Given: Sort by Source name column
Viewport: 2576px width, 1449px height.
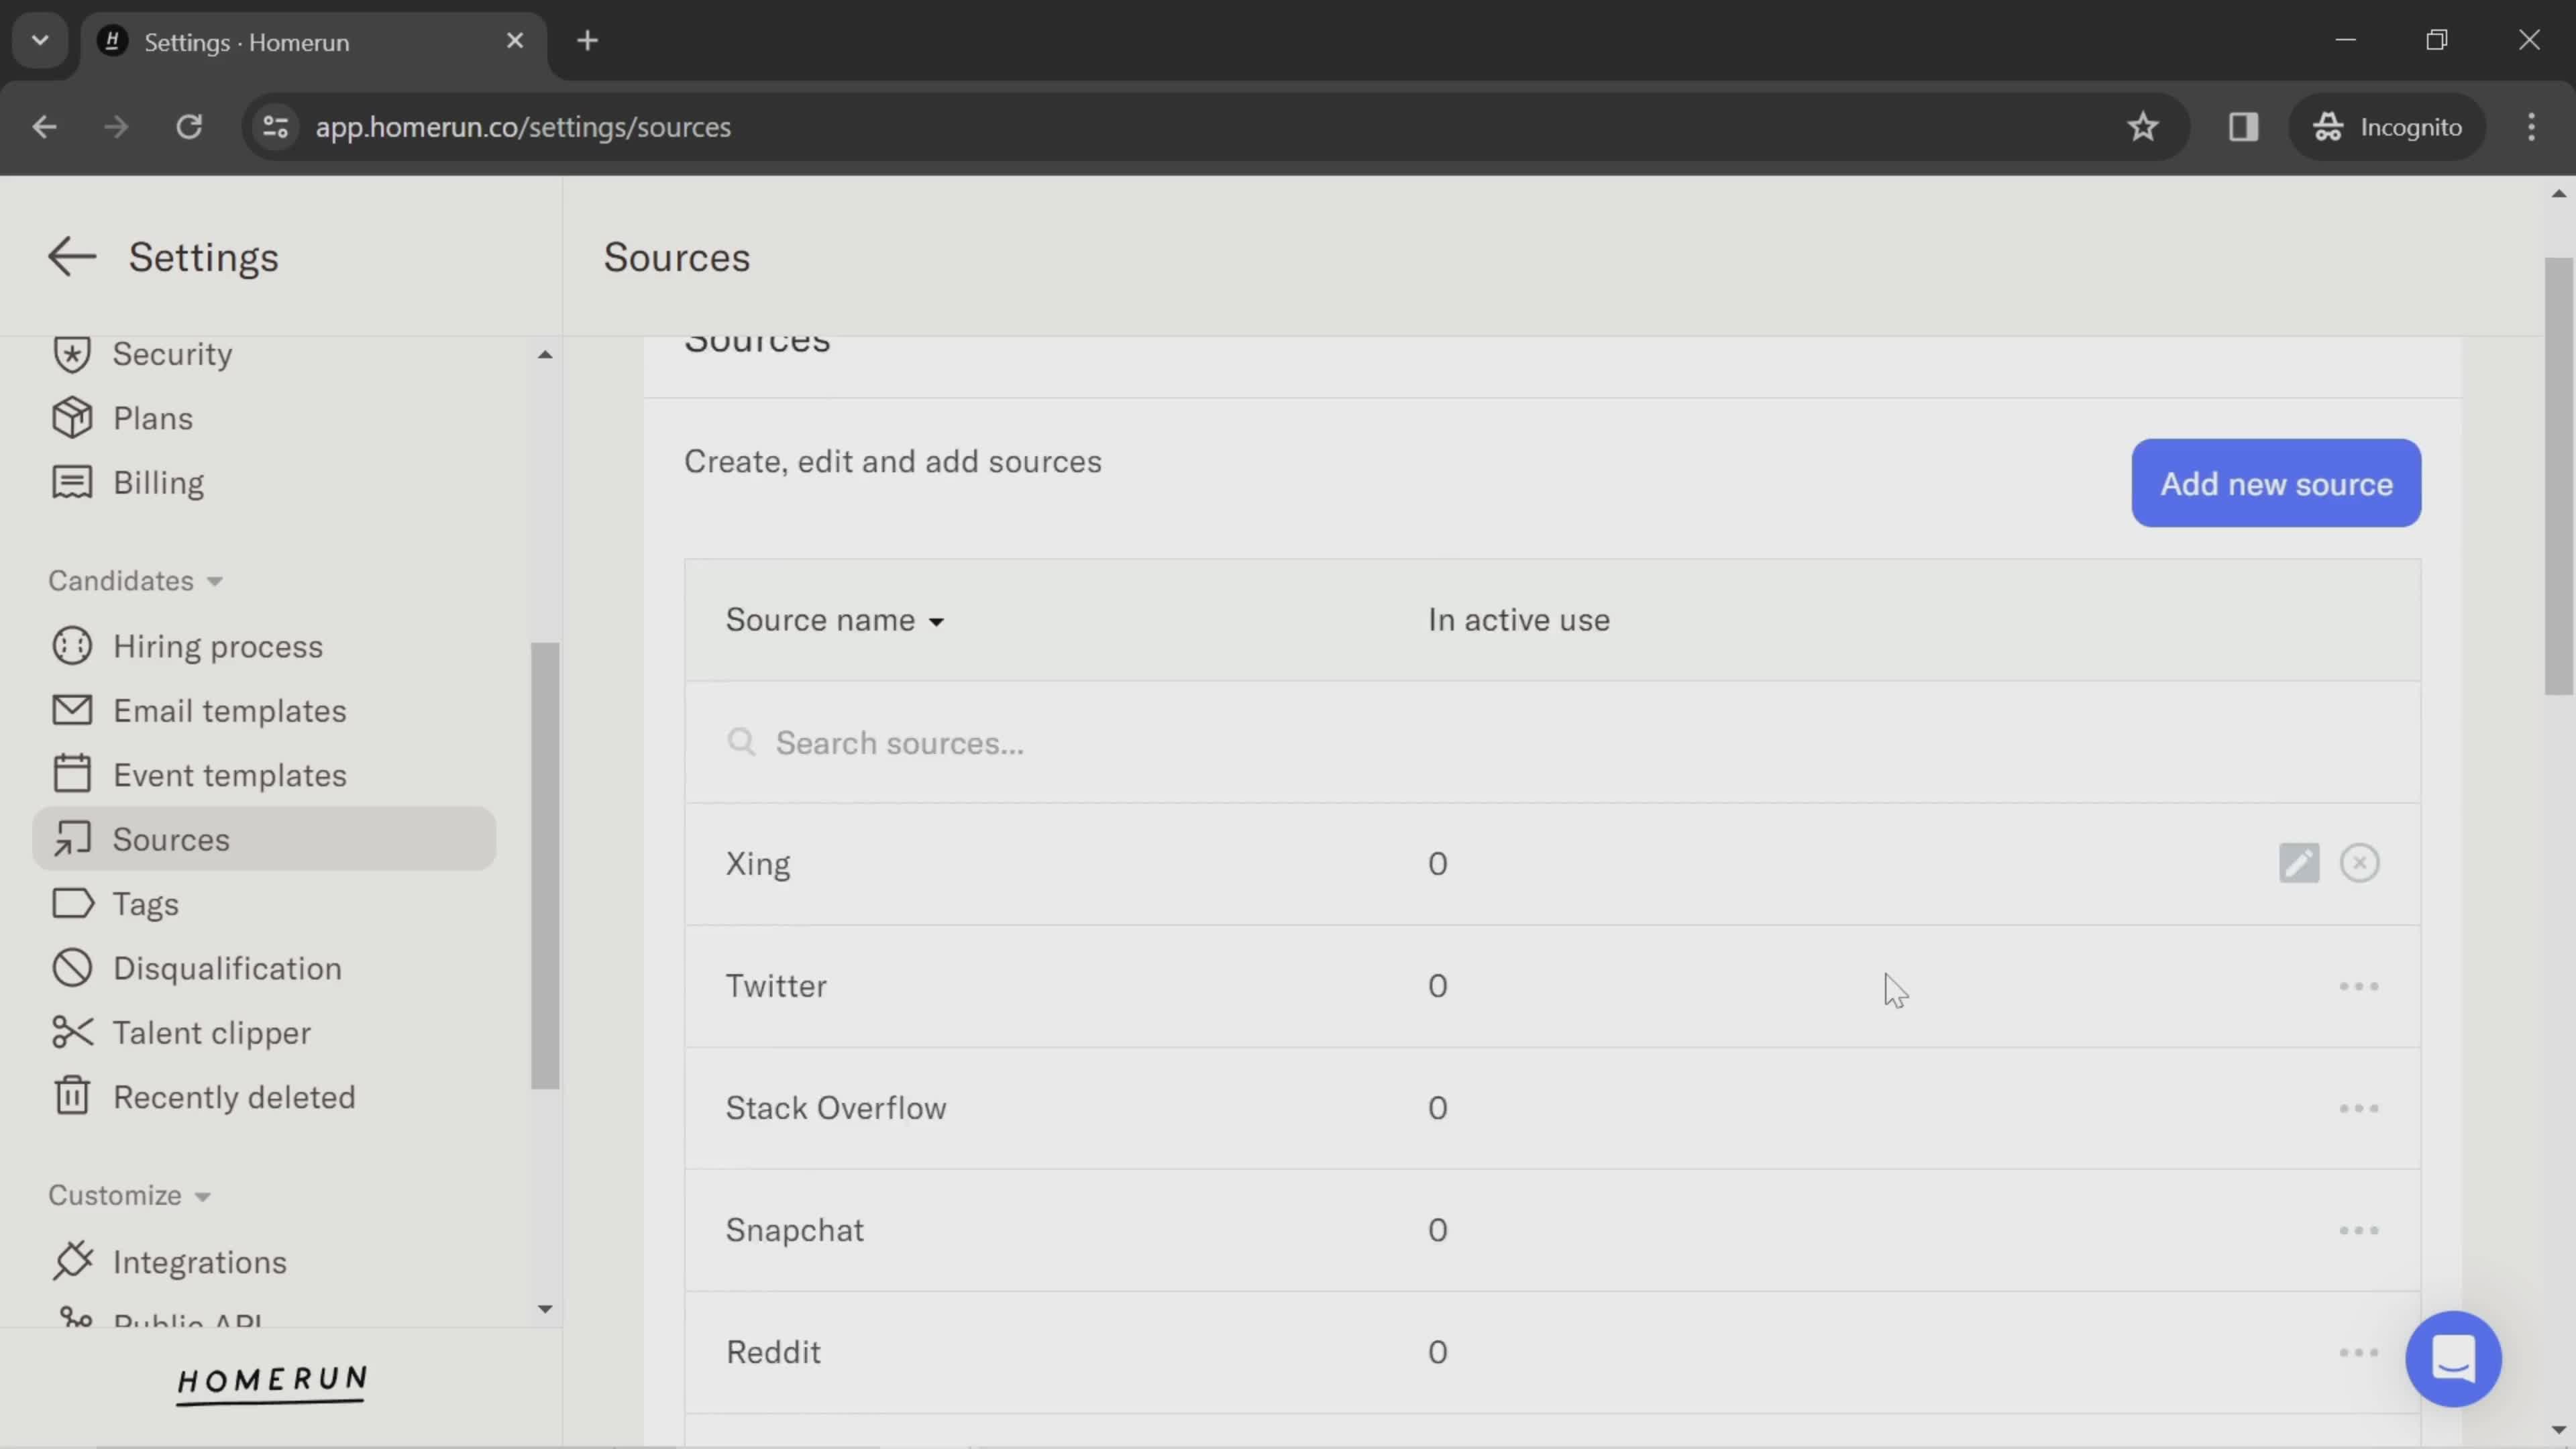Looking at the screenshot, I should pos(835,621).
